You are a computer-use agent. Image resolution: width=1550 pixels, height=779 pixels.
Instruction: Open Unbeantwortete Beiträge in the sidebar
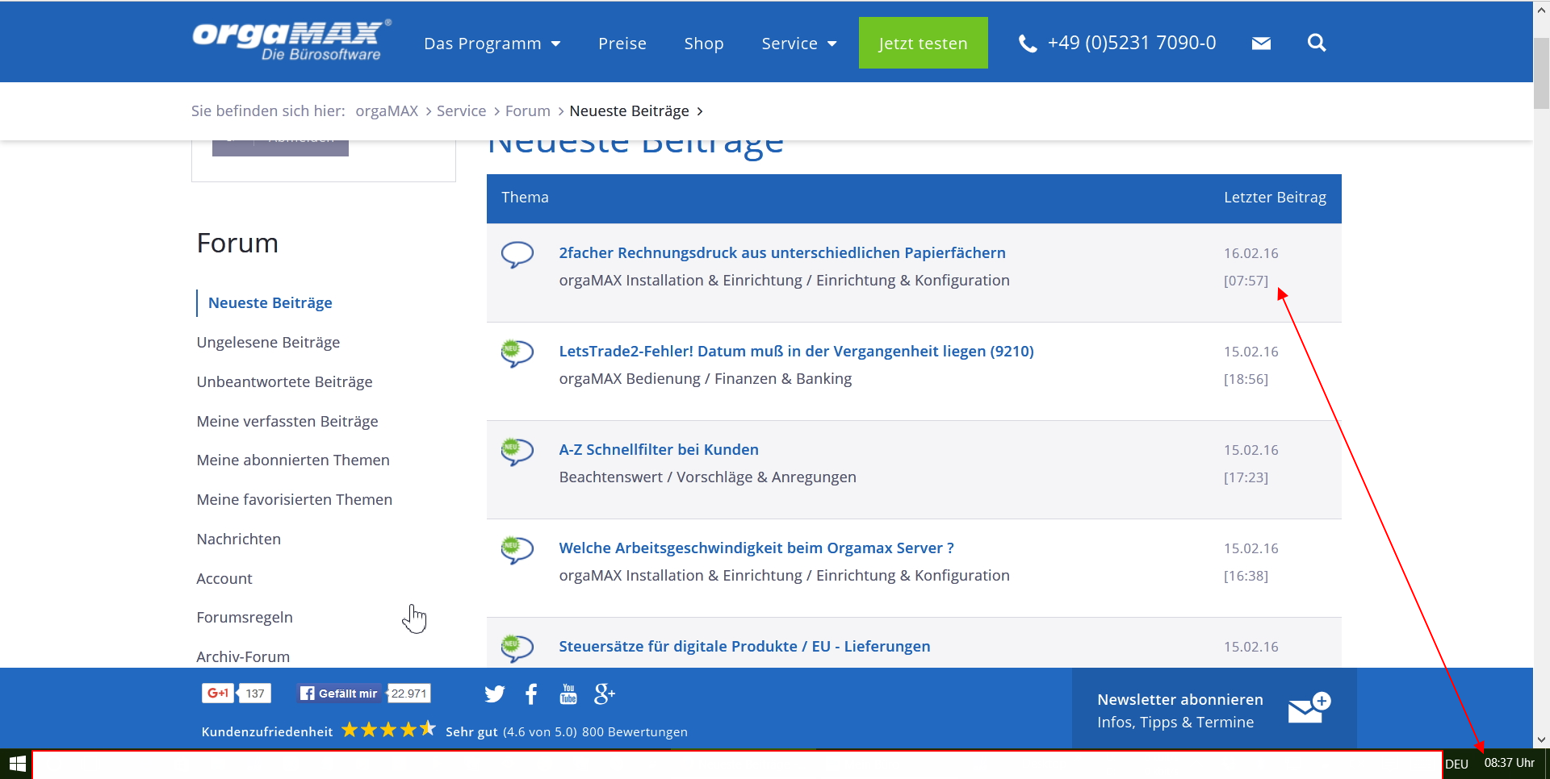(284, 382)
